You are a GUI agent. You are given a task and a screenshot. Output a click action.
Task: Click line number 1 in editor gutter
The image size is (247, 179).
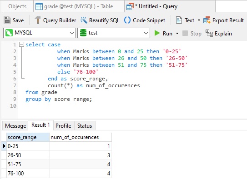click(x=15, y=45)
